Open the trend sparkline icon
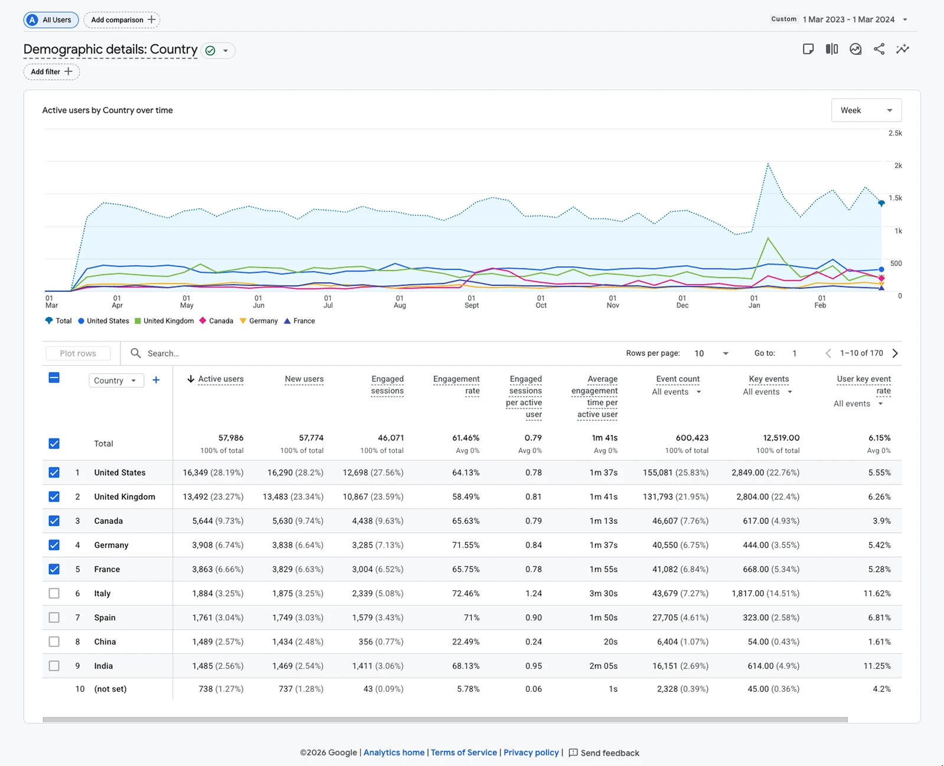The width and height of the screenshot is (944, 766). click(x=903, y=49)
